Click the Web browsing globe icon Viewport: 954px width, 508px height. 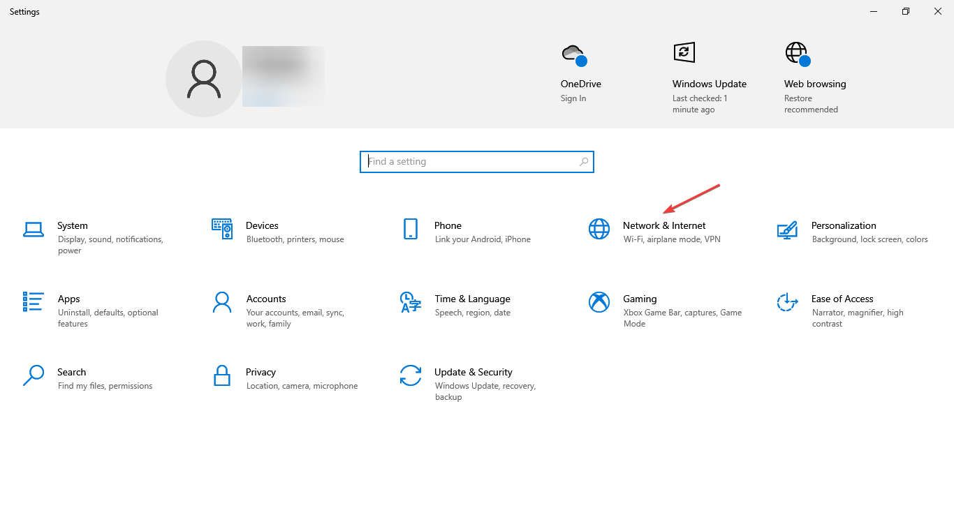[795, 52]
